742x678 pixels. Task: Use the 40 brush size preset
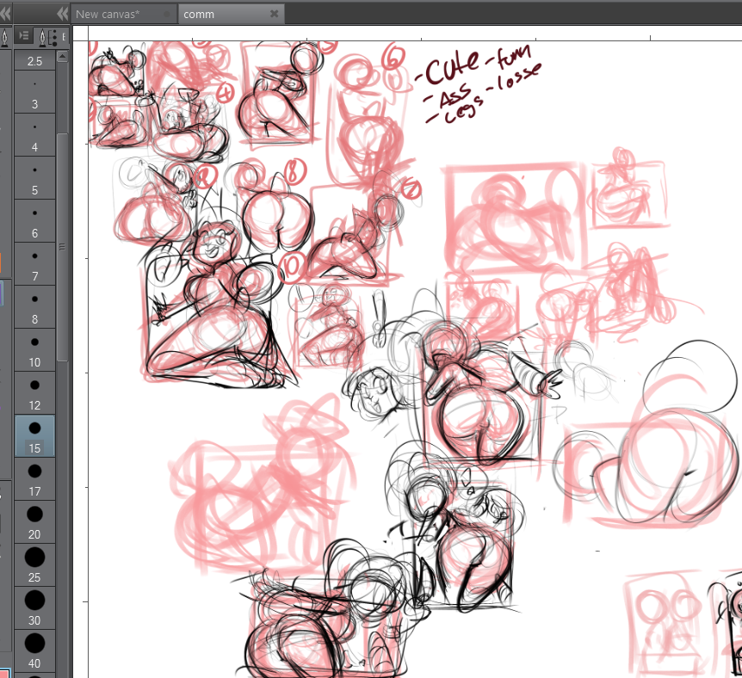[x=34, y=652]
